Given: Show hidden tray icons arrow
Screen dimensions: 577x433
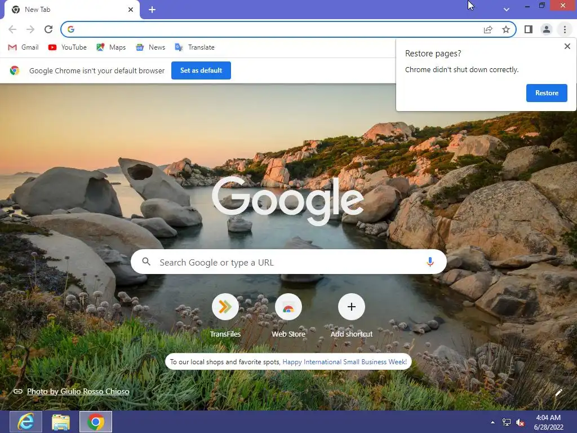Looking at the screenshot, I should pos(492,422).
